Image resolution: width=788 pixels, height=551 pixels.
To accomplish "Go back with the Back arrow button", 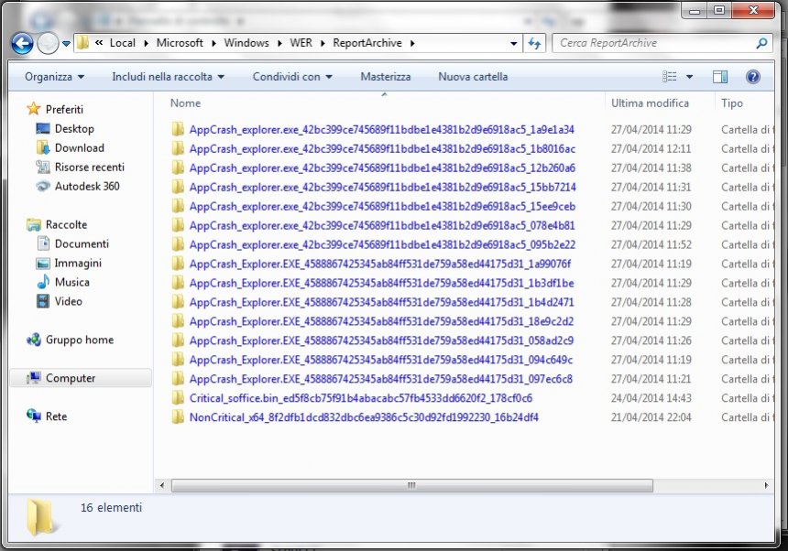I will point(22,44).
